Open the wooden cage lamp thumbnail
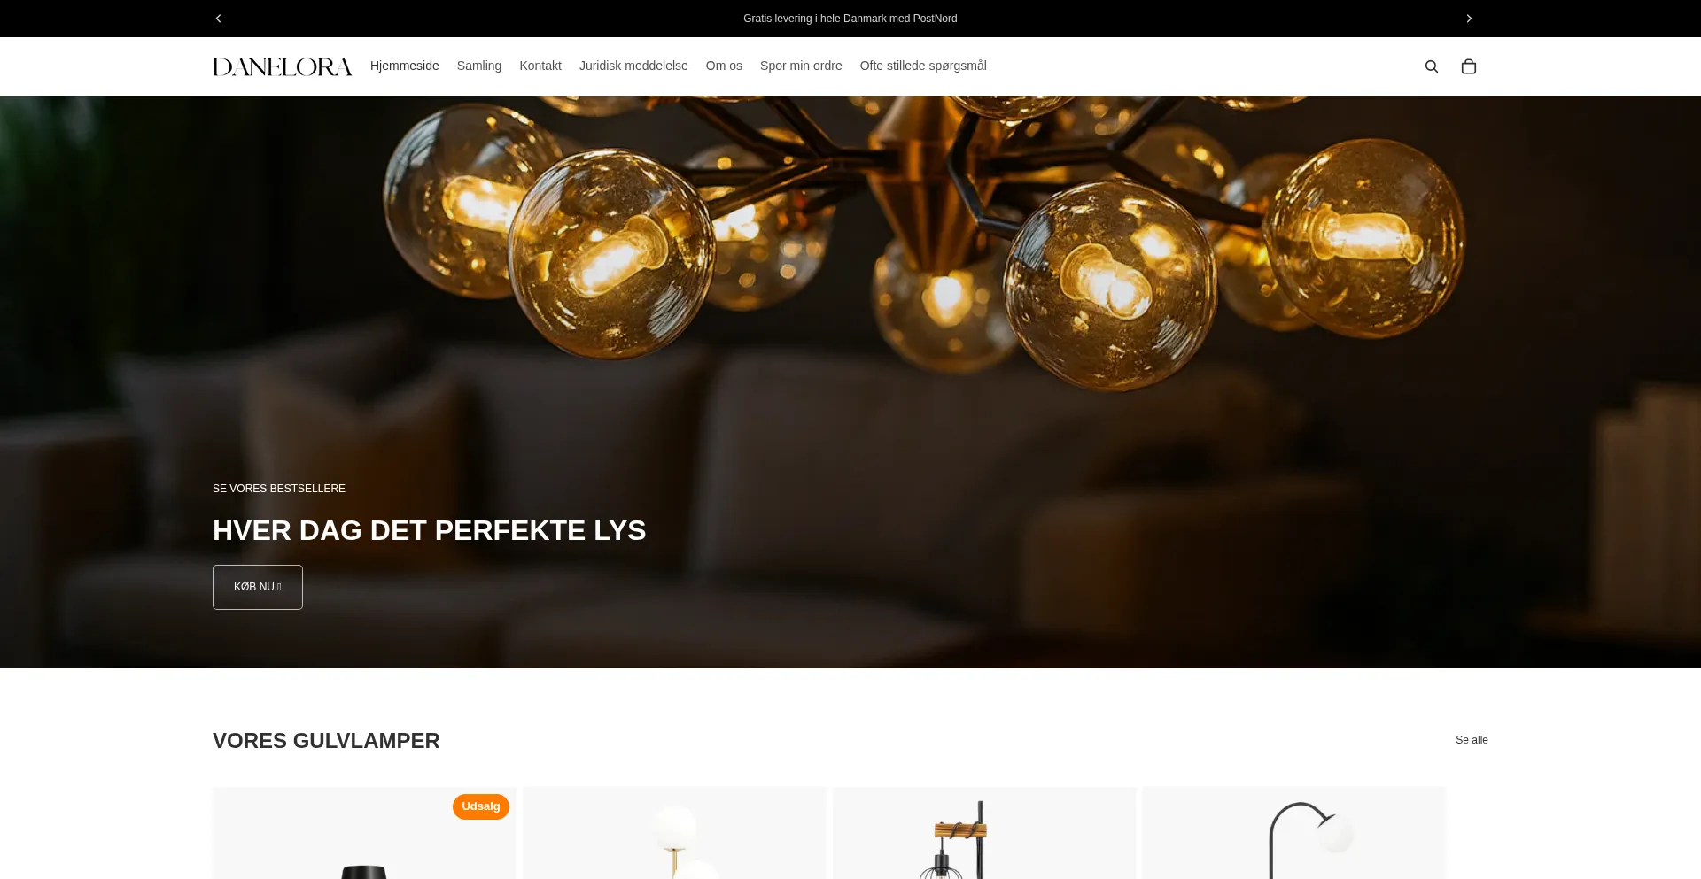The image size is (1701, 879). click(984, 833)
